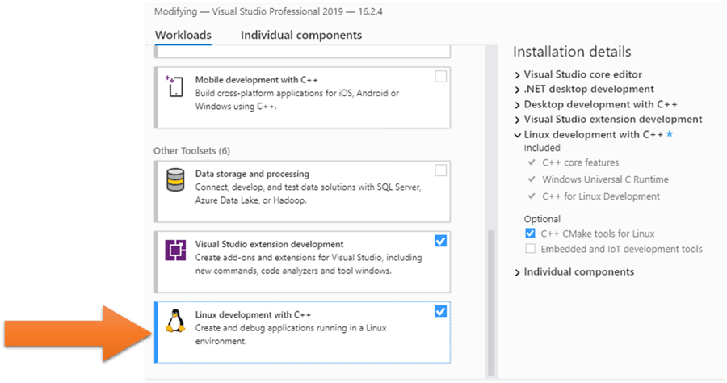Switch to the Individual components tab
727x383 pixels.
point(301,35)
